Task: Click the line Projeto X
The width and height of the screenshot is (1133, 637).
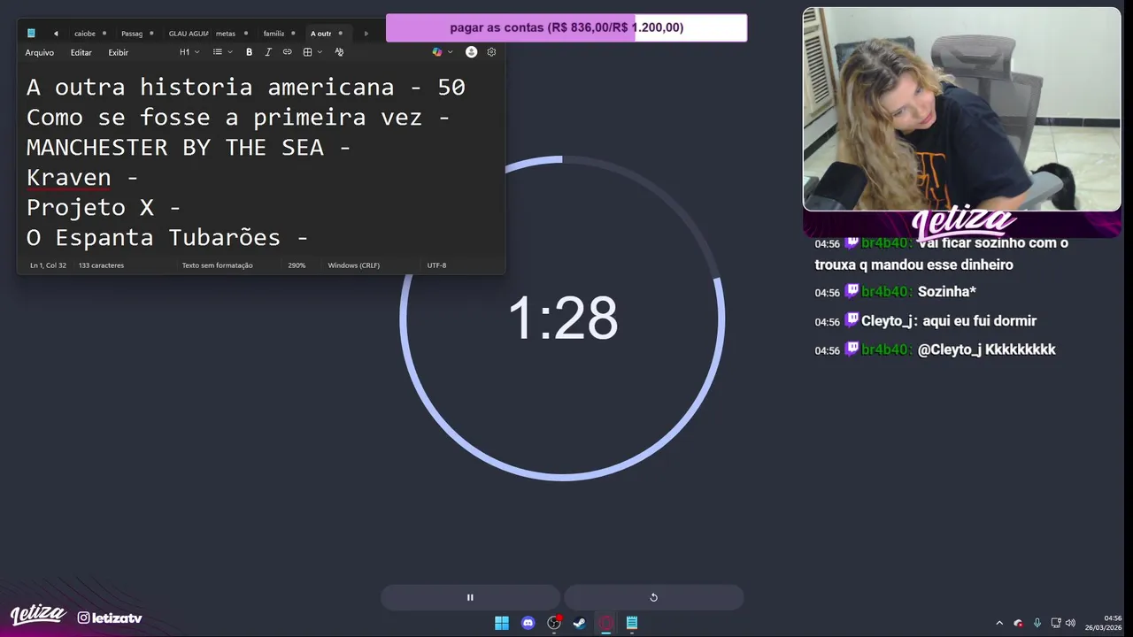Action: click(104, 207)
